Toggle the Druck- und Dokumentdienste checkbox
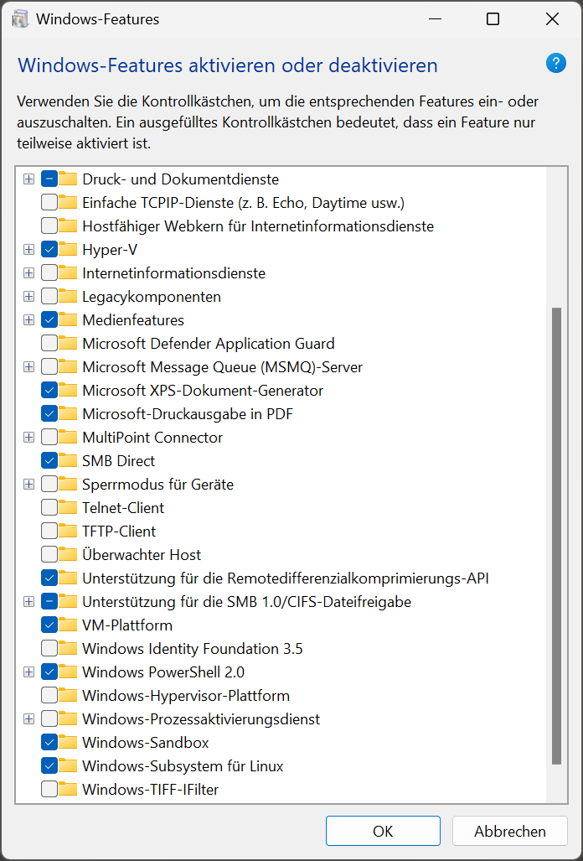This screenshot has height=861, width=583. click(49, 179)
